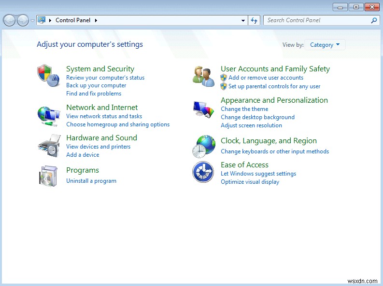Click the Back navigation arrow

10,20
